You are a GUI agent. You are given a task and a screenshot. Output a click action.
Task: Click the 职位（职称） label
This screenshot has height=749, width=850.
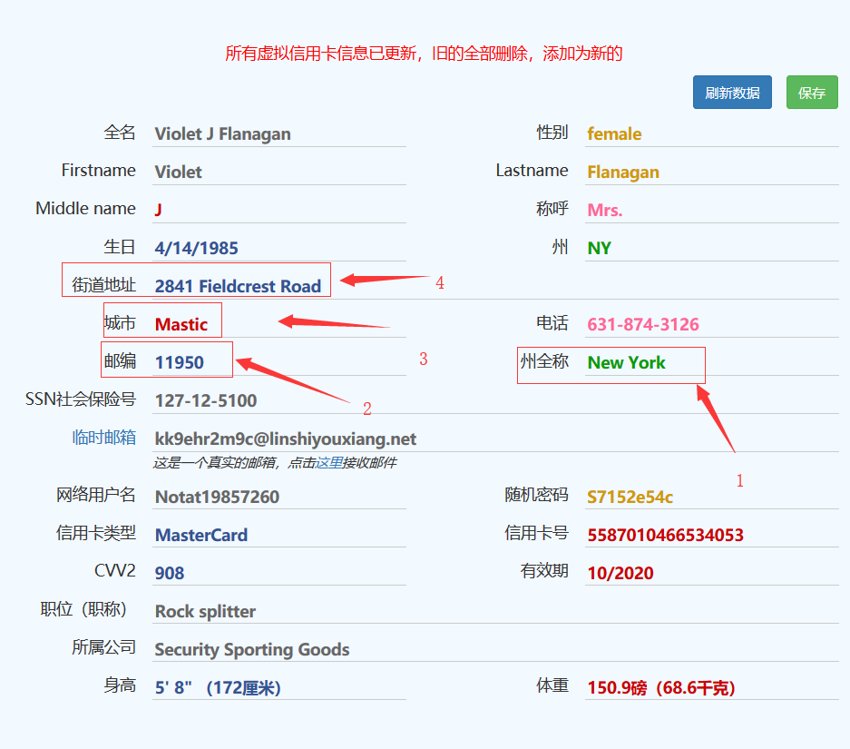[x=83, y=609]
